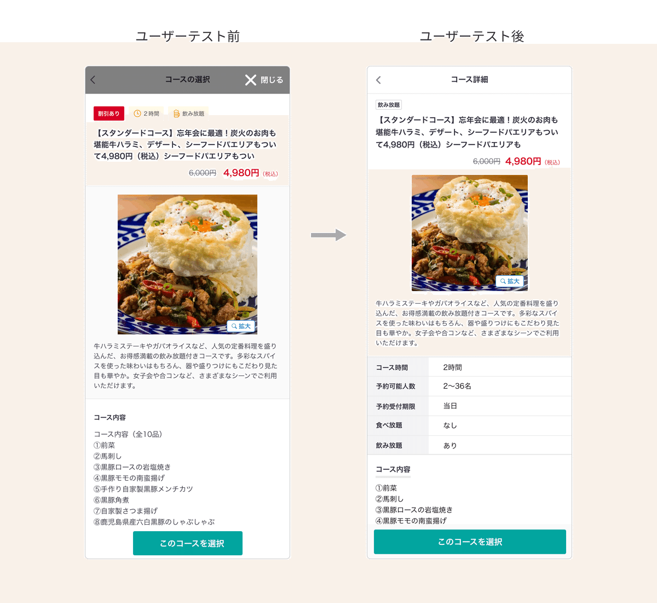Click the clock 2時間 tag
Viewport: 657px width, 603px height.
[147, 113]
